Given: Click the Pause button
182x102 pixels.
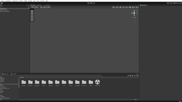Looking at the screenshot, I should pyautogui.click(x=91, y=3).
